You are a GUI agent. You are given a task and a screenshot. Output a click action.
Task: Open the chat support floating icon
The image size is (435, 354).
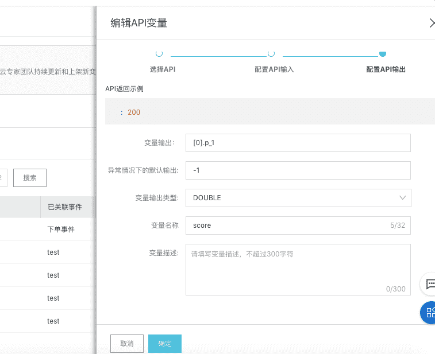[x=430, y=283]
